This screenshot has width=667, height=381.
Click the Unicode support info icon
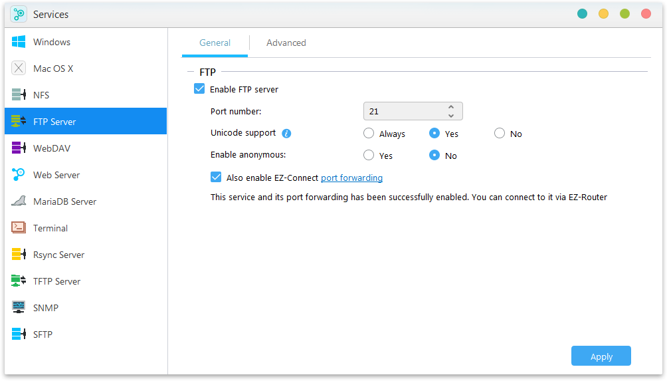tap(287, 134)
